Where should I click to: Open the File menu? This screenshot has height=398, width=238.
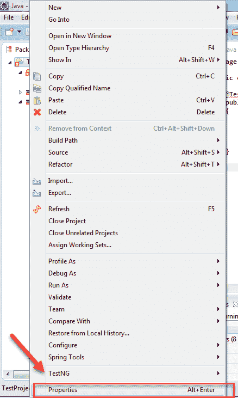[x=9, y=17]
